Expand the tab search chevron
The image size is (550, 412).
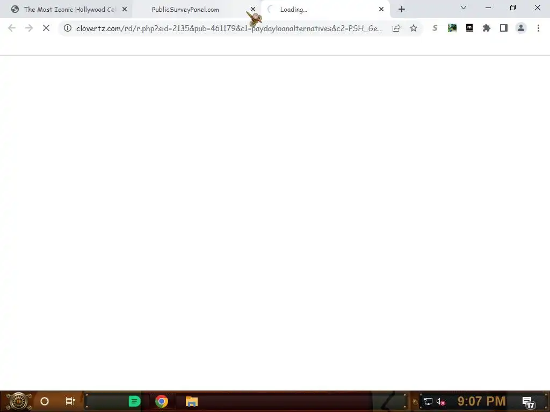[x=464, y=8]
